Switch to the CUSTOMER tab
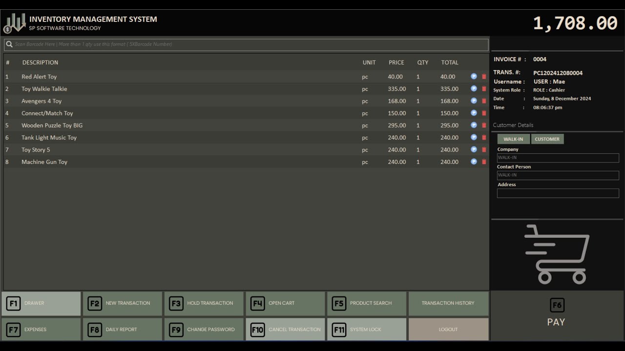The width and height of the screenshot is (625, 351). pos(547,139)
